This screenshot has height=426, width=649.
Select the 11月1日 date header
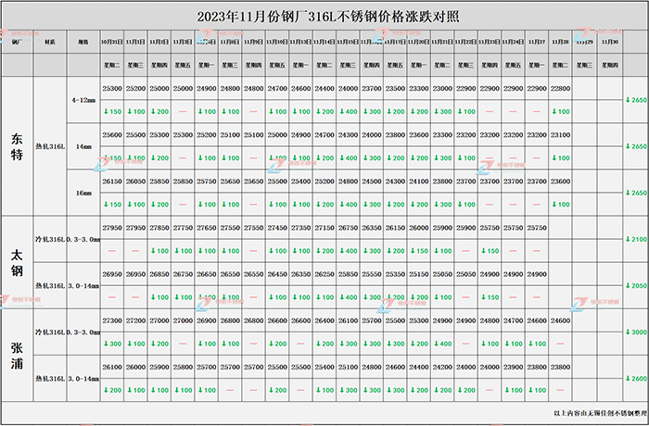pyautogui.click(x=135, y=42)
